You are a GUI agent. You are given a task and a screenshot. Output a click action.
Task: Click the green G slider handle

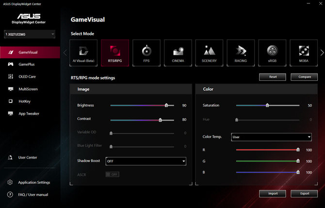[298, 161]
